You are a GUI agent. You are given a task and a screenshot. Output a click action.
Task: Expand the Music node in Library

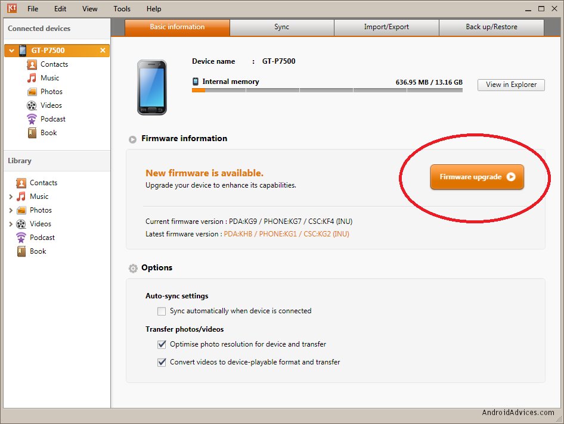click(x=11, y=197)
